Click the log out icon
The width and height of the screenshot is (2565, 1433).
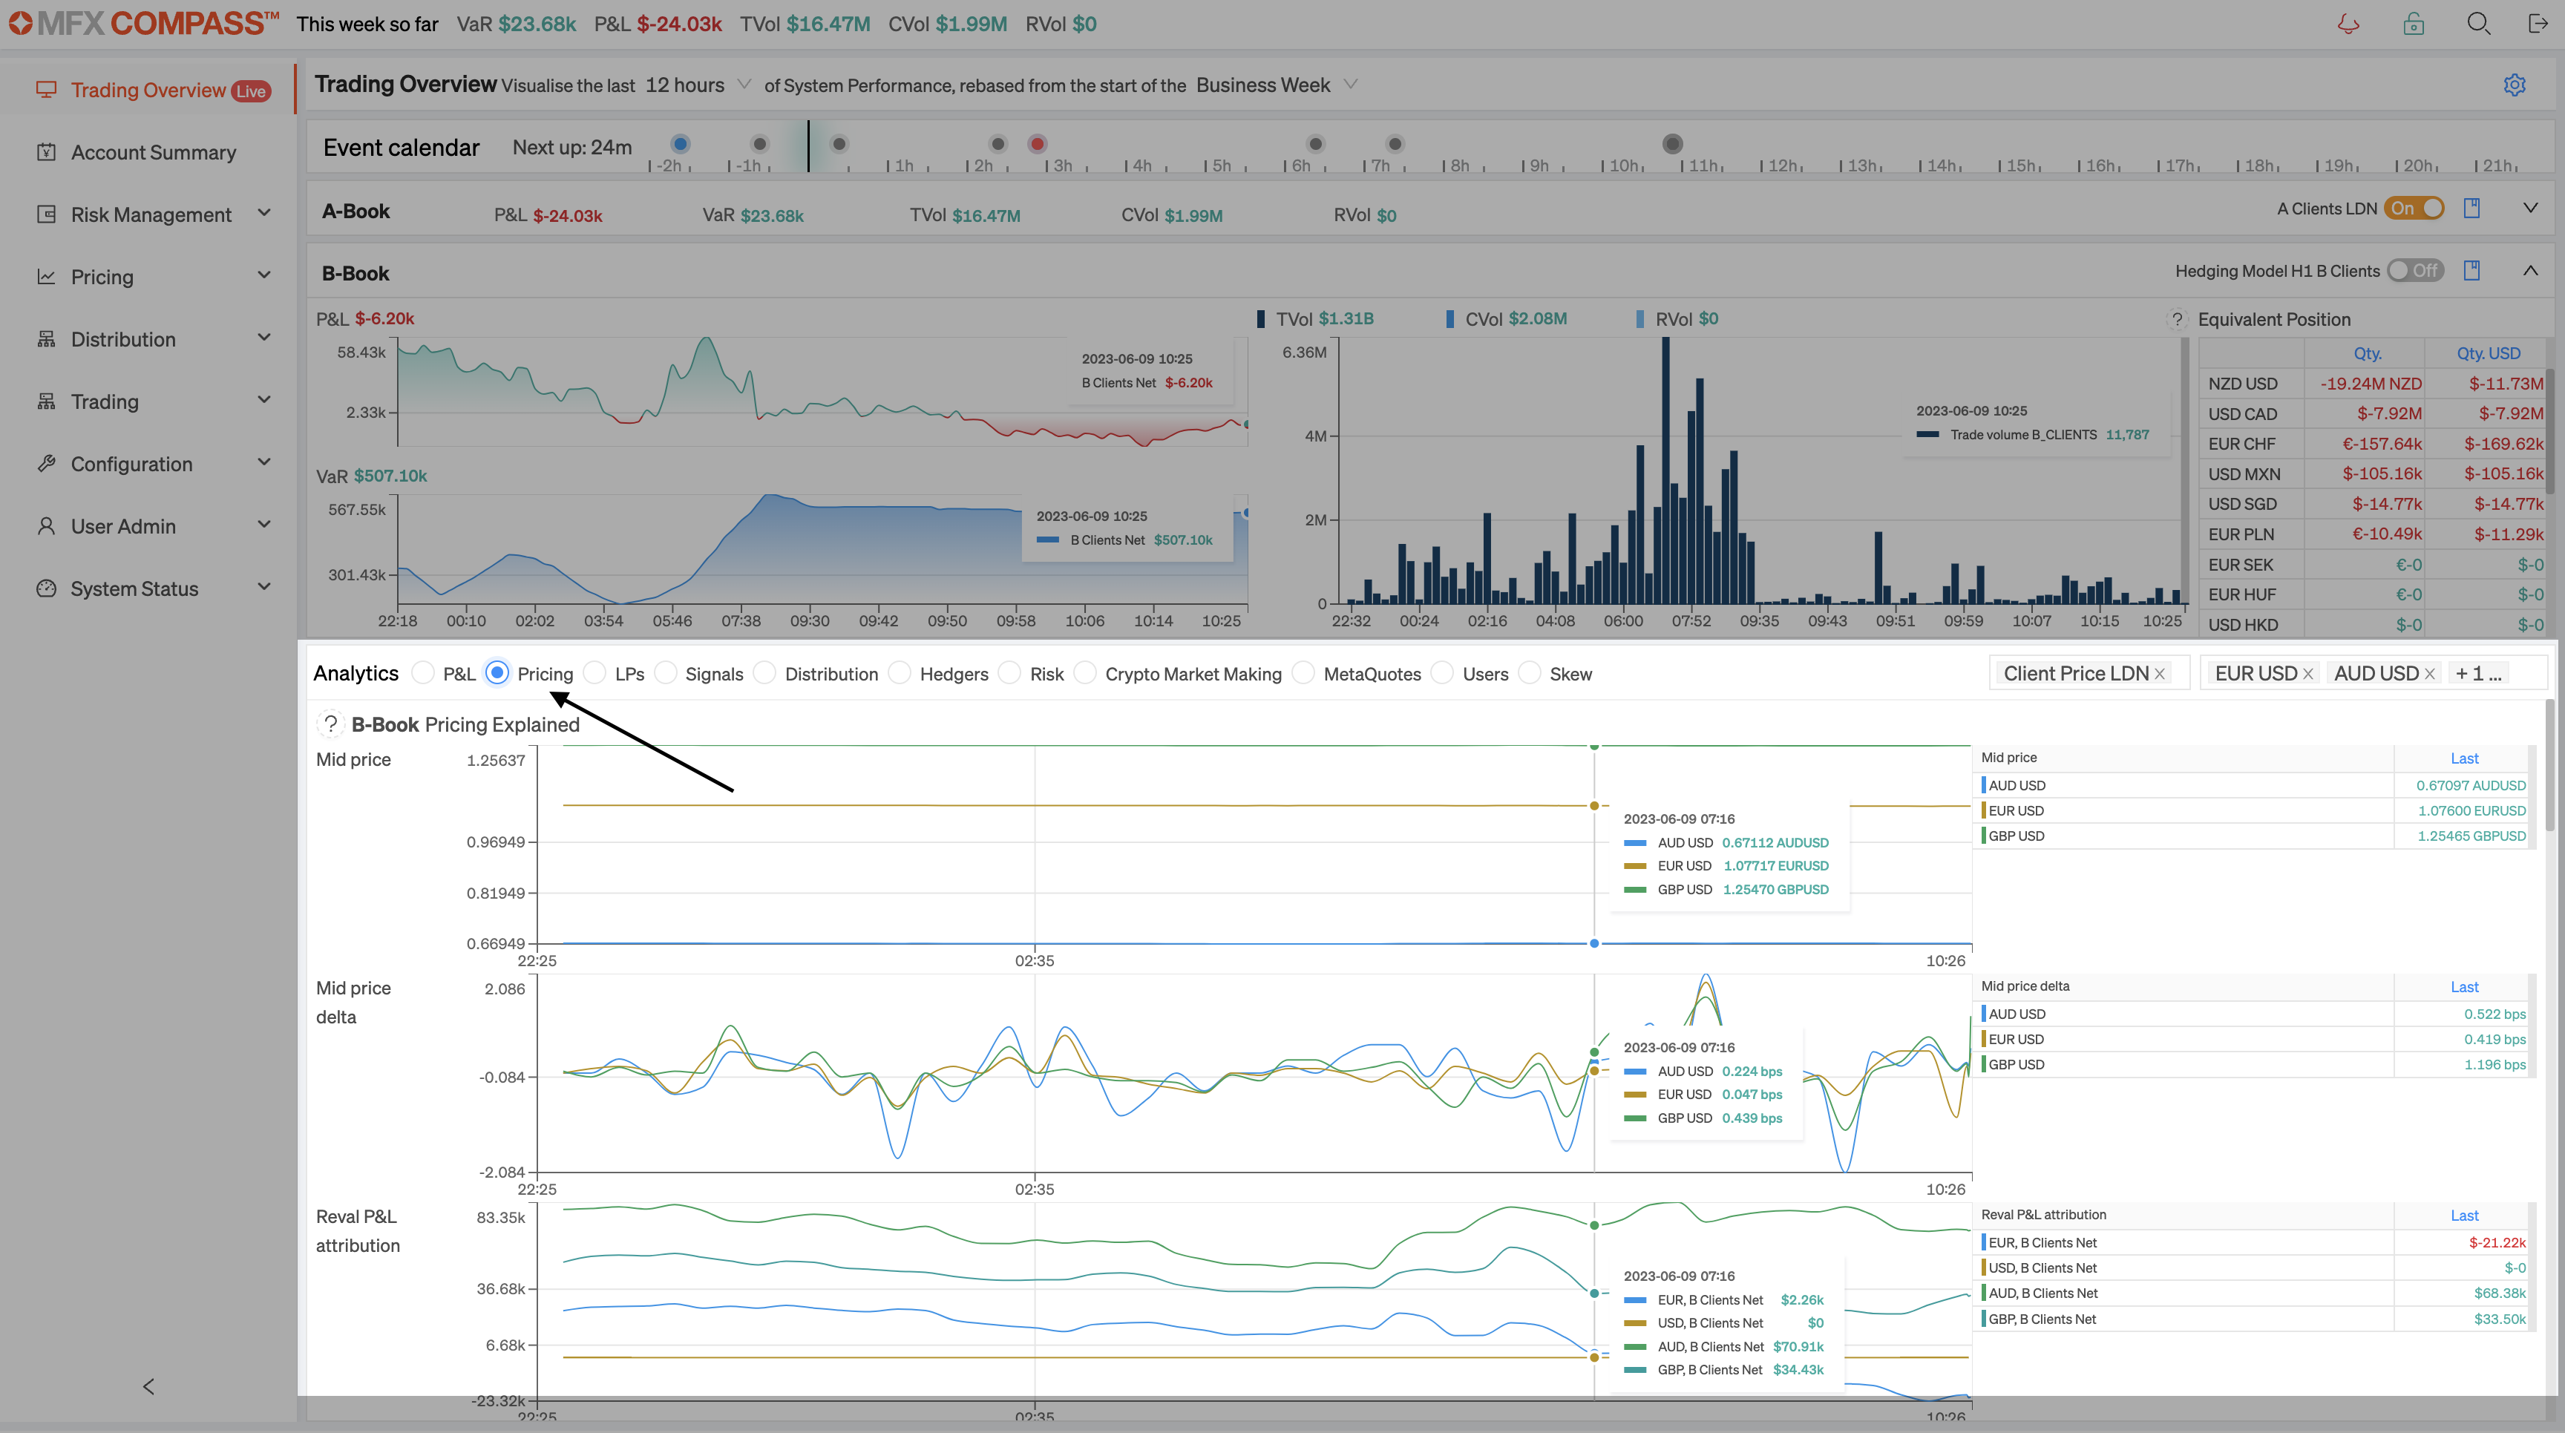[2538, 24]
